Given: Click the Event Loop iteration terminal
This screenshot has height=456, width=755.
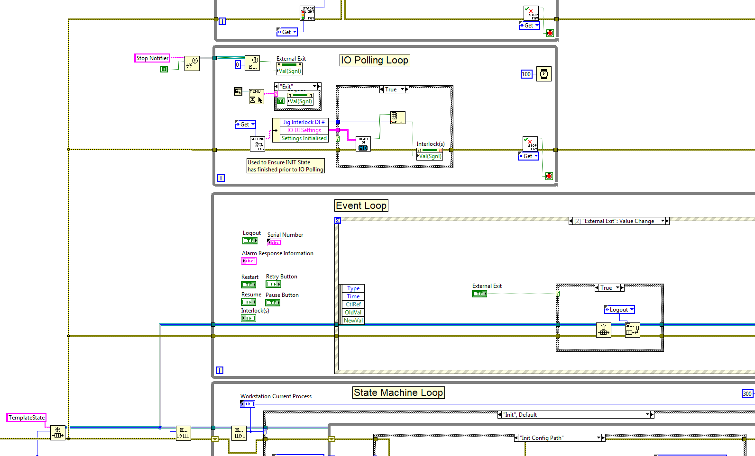Looking at the screenshot, I should pyautogui.click(x=220, y=370).
